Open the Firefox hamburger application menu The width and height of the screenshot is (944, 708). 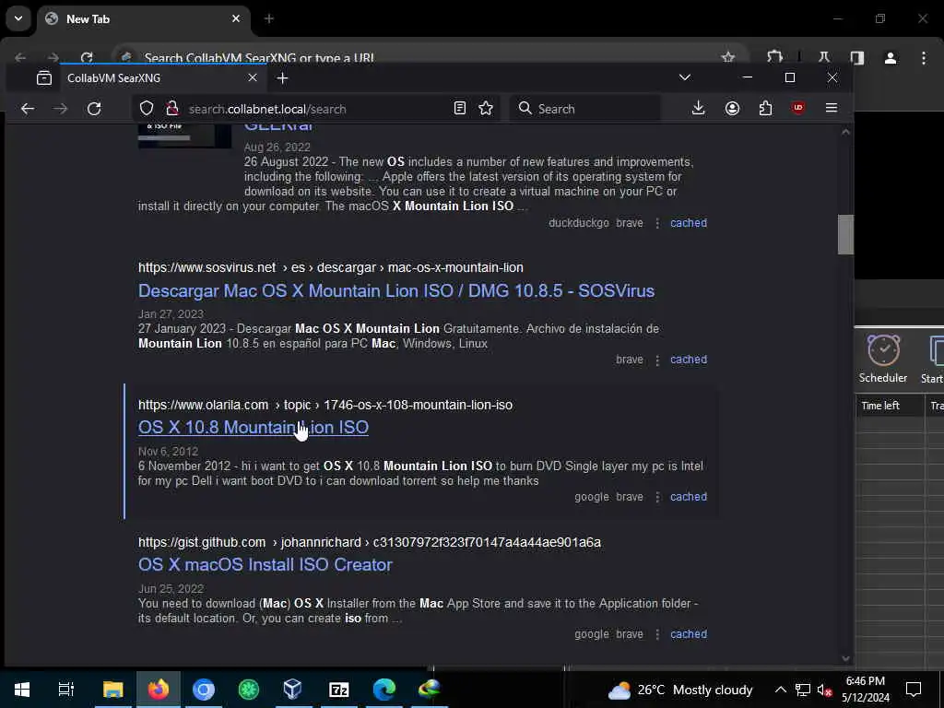(x=832, y=109)
